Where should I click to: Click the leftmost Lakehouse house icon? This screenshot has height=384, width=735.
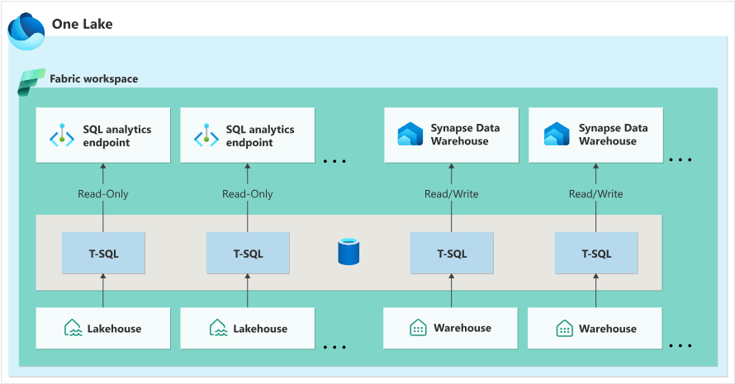[x=73, y=328]
